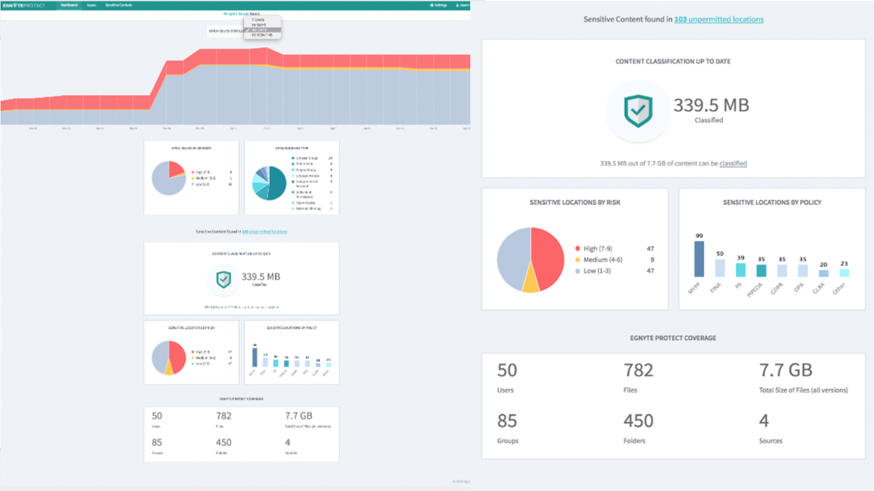
Task: Click the large shield checkmark icon
Action: 638,111
